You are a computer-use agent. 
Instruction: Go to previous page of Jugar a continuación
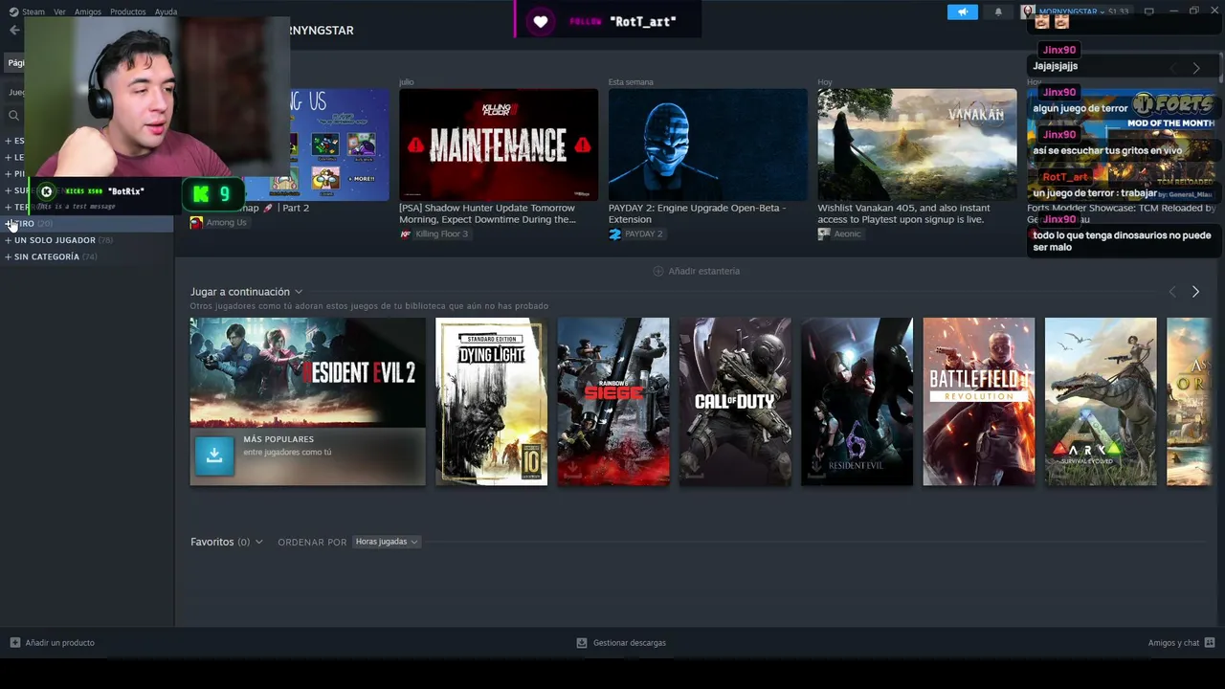point(1172,292)
